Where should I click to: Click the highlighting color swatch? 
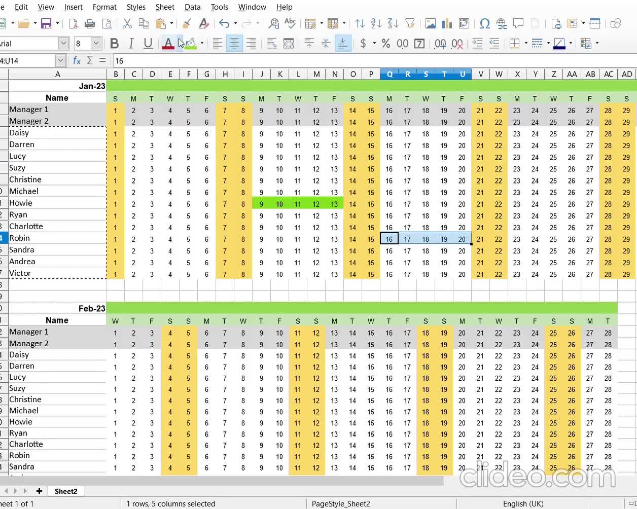pyautogui.click(x=192, y=44)
